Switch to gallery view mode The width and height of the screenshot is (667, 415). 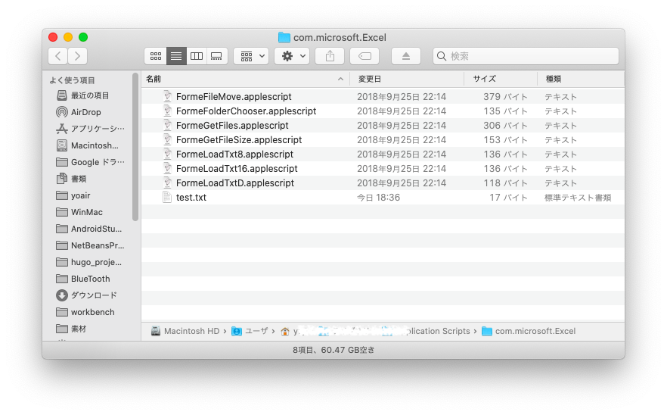tap(217, 56)
